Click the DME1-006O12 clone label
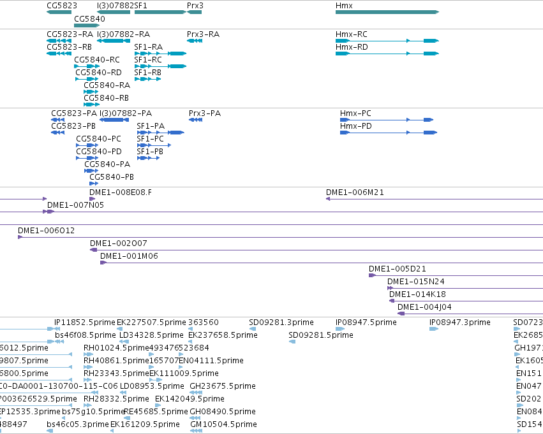543x434 pixels. (x=47, y=231)
